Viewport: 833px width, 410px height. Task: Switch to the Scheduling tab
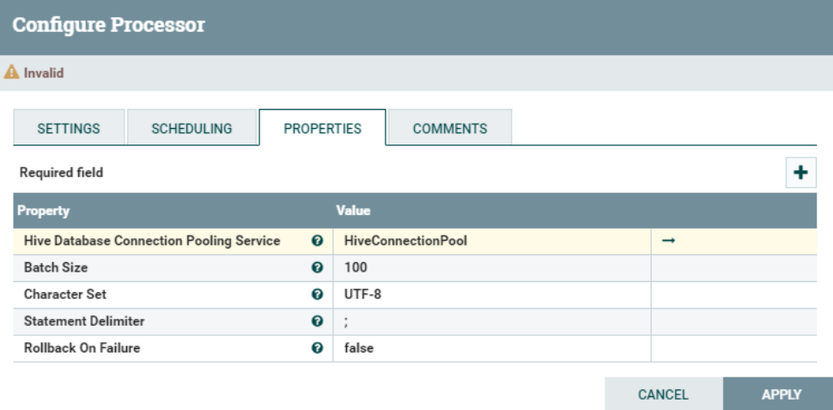pyautogui.click(x=192, y=128)
